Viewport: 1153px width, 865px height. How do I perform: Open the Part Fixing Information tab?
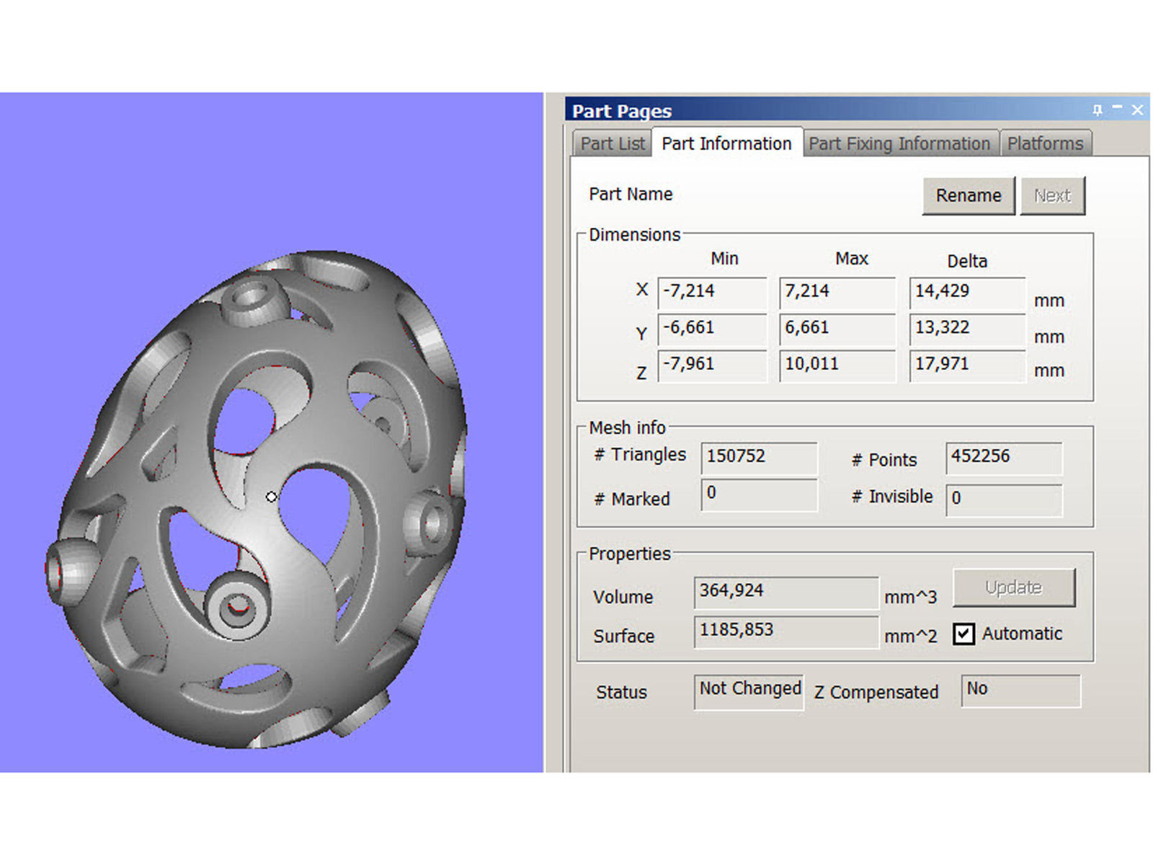[x=899, y=143]
